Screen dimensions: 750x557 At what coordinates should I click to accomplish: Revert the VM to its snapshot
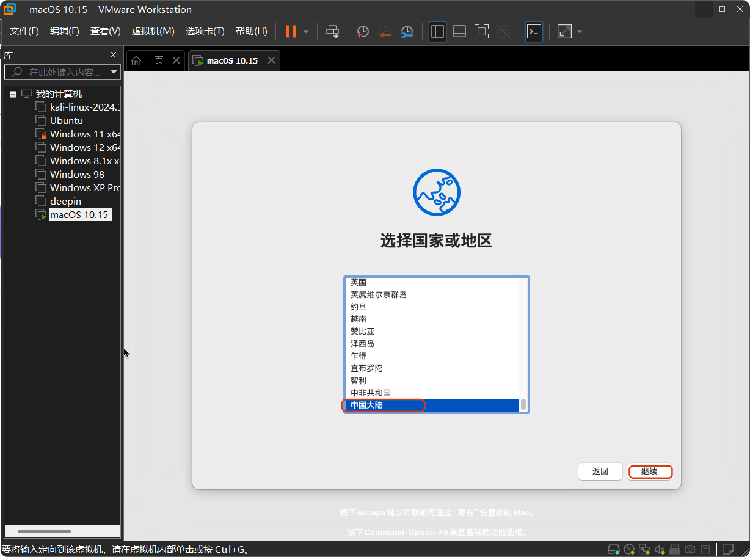pos(385,31)
